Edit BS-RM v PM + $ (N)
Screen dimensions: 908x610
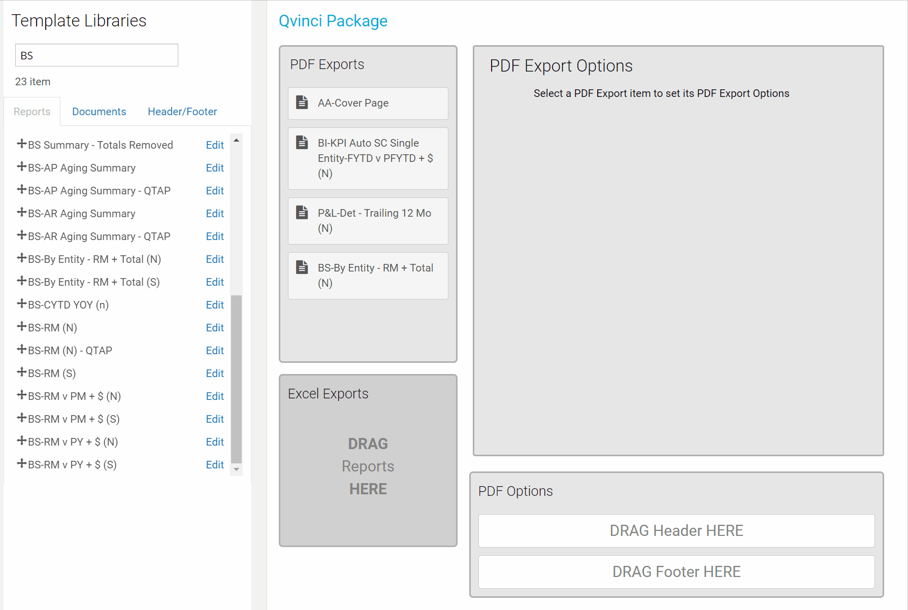coord(215,396)
